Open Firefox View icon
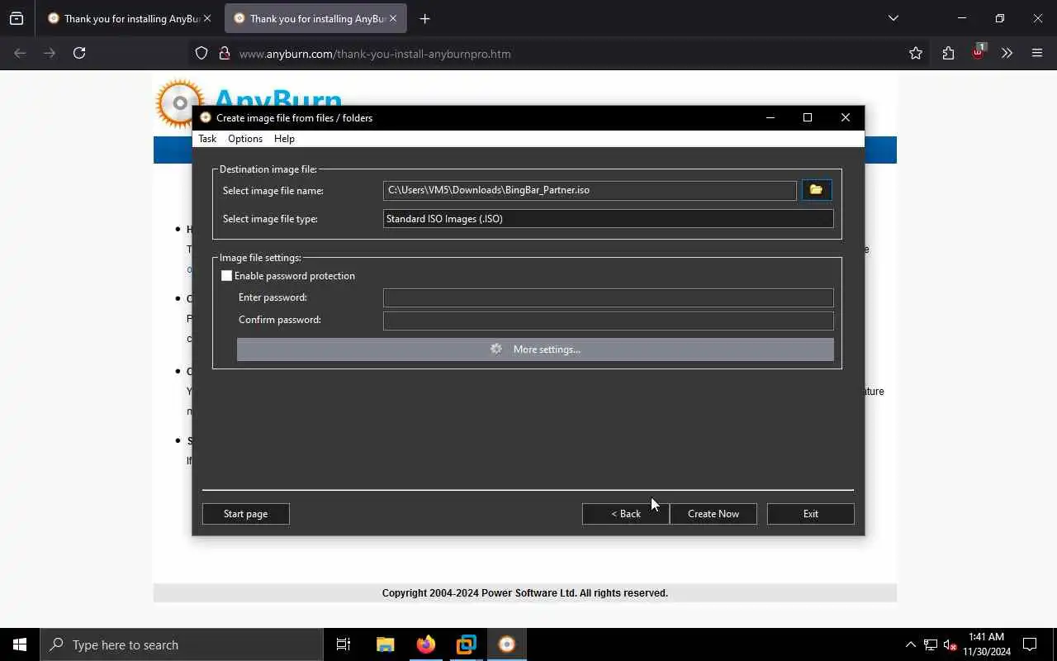Screen dimensions: 1057x661 pyautogui.click(x=17, y=18)
